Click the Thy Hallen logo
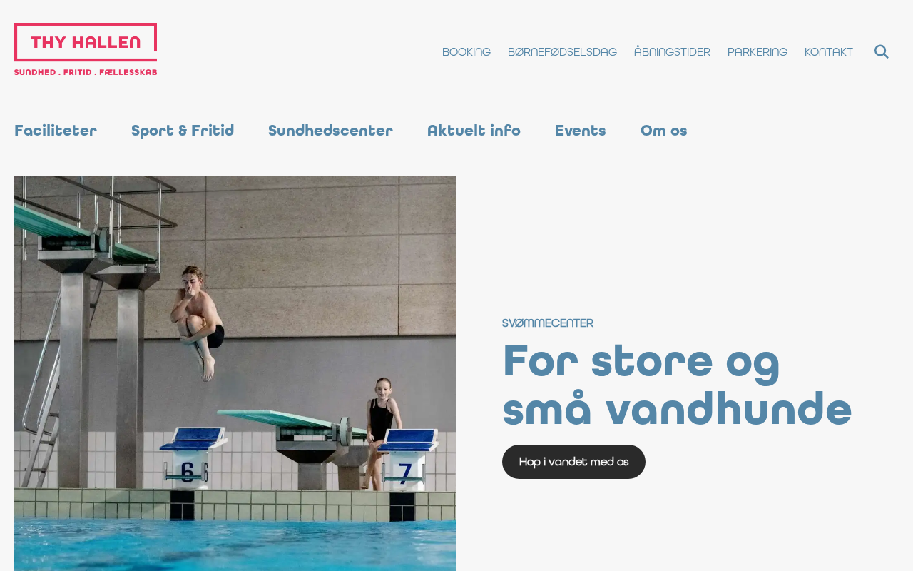Viewport: 913px width, 571px height. pos(86,49)
